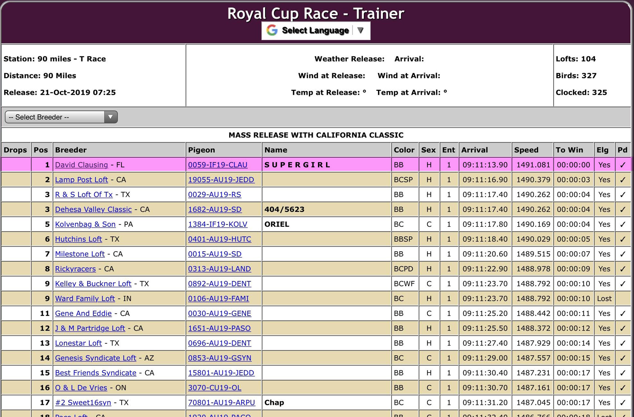
Task: Open Genesis Syndicate Loft breeder link
Action: 95,358
